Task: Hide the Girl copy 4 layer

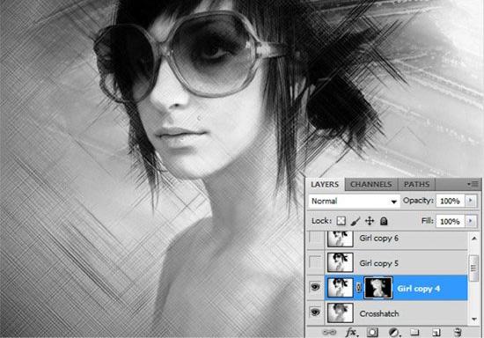Action: tap(315, 287)
